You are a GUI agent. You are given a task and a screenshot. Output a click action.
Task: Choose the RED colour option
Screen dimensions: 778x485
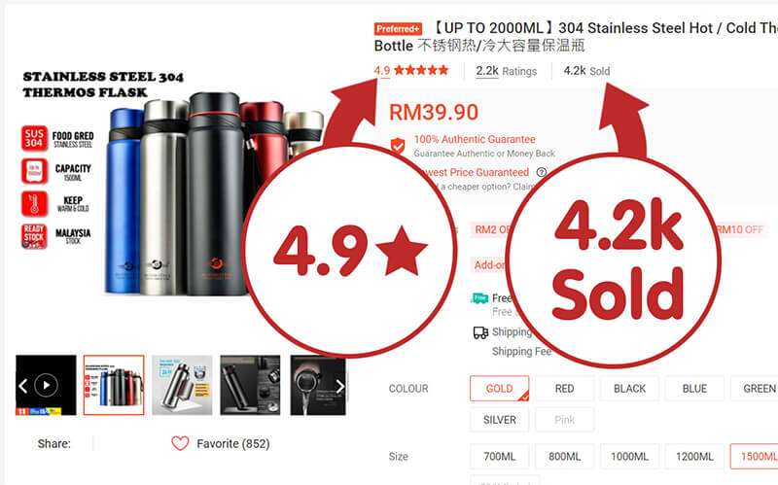click(564, 389)
